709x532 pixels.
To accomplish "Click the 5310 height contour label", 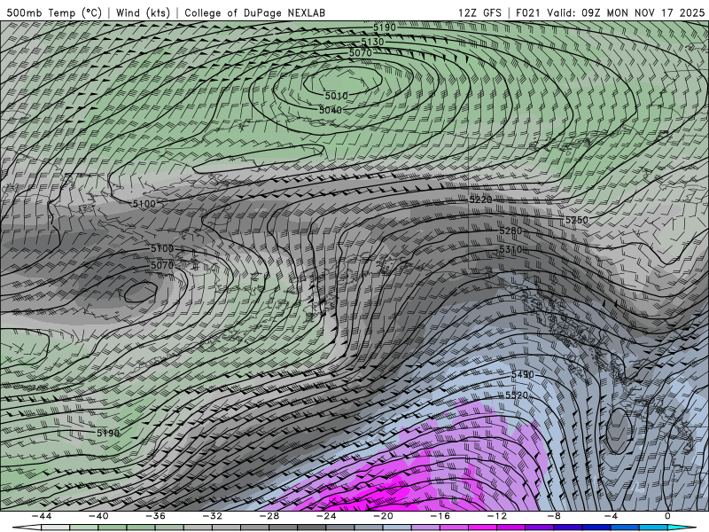I will point(510,250).
